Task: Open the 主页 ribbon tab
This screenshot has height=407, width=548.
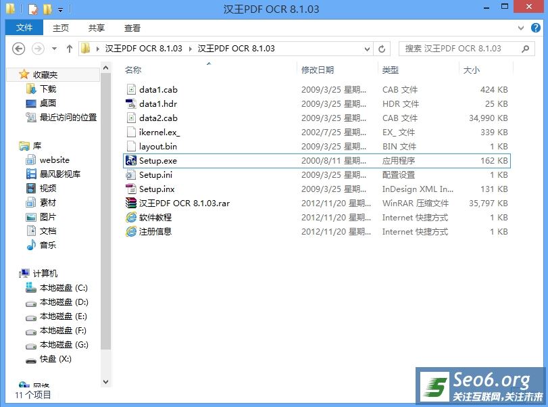Action: (x=61, y=28)
